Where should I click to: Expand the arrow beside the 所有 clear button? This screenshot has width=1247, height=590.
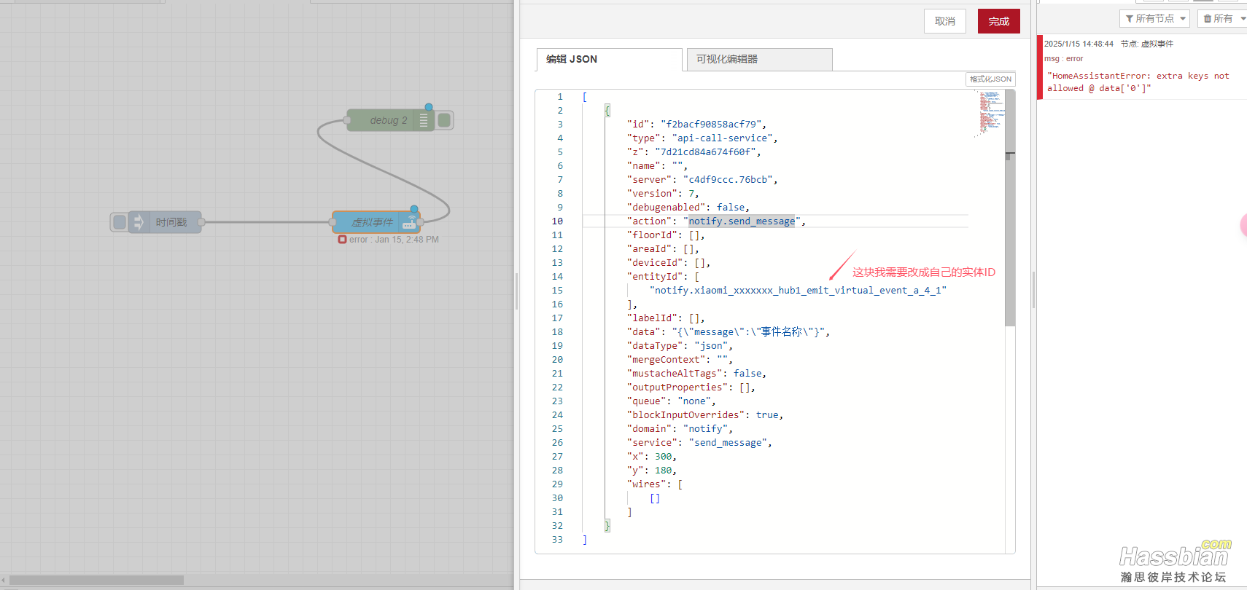[1243, 18]
